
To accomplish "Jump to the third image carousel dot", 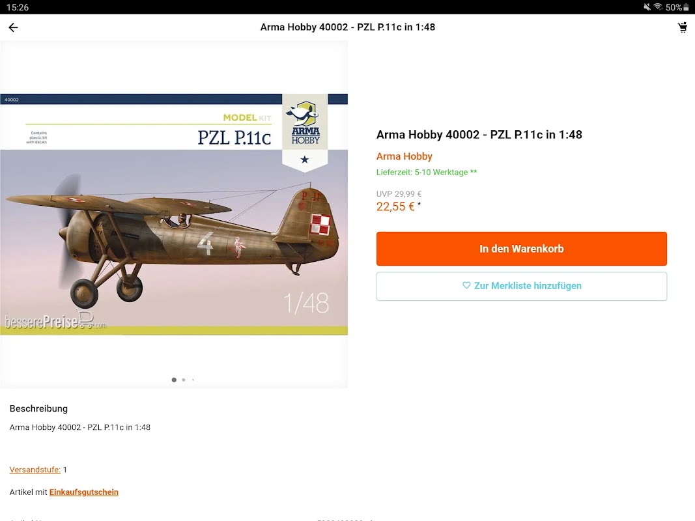I will click(193, 380).
